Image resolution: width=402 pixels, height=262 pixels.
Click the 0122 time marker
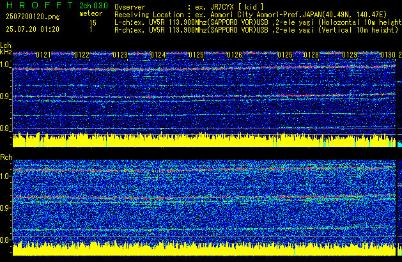point(82,55)
